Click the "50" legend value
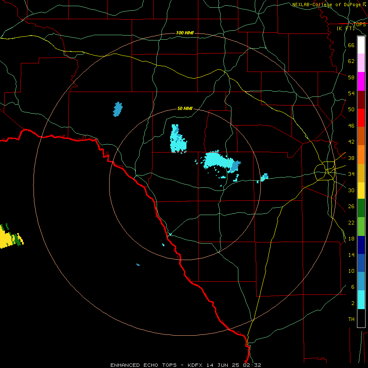Screen dimensions: 368x368 [x=351, y=110]
